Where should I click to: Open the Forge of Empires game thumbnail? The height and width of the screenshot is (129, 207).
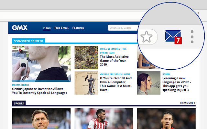[x=86, y=58]
